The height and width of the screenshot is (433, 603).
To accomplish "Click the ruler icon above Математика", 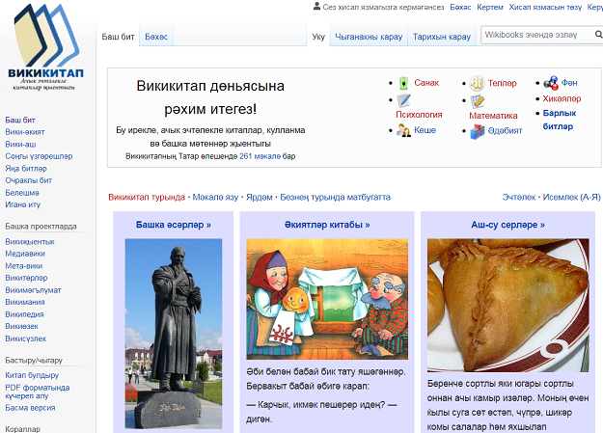I will (x=477, y=101).
